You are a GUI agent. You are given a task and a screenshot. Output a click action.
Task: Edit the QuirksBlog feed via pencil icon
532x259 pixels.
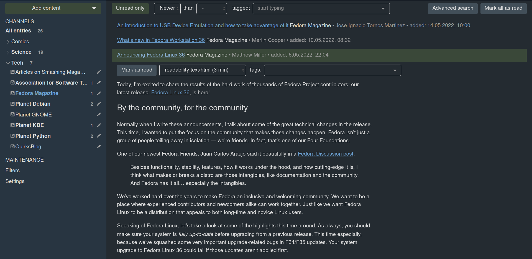(99, 147)
